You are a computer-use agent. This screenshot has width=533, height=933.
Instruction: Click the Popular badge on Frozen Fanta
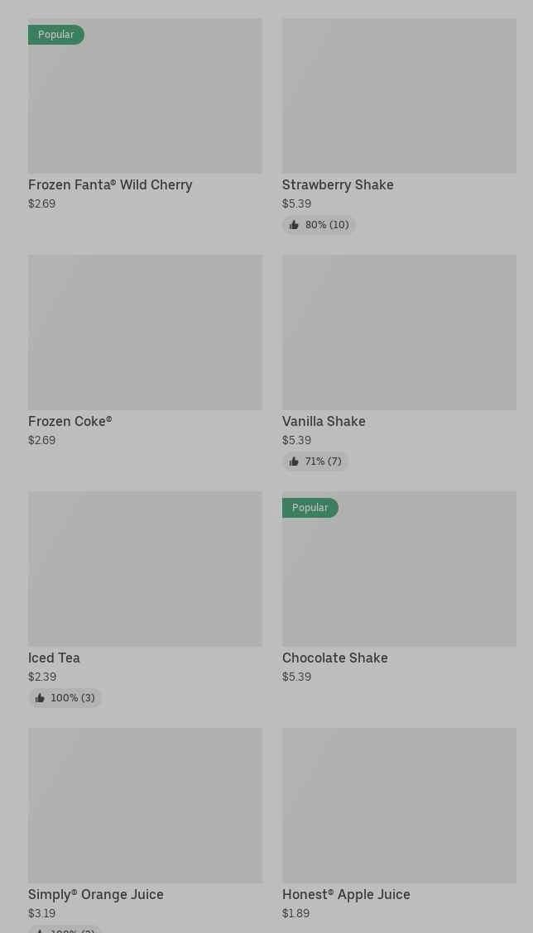coord(56,35)
